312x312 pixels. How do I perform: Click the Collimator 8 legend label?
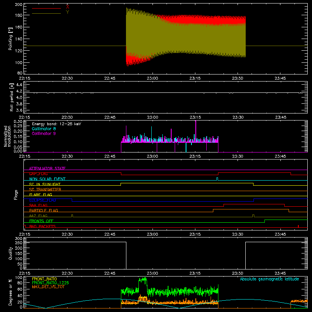tap(44, 129)
